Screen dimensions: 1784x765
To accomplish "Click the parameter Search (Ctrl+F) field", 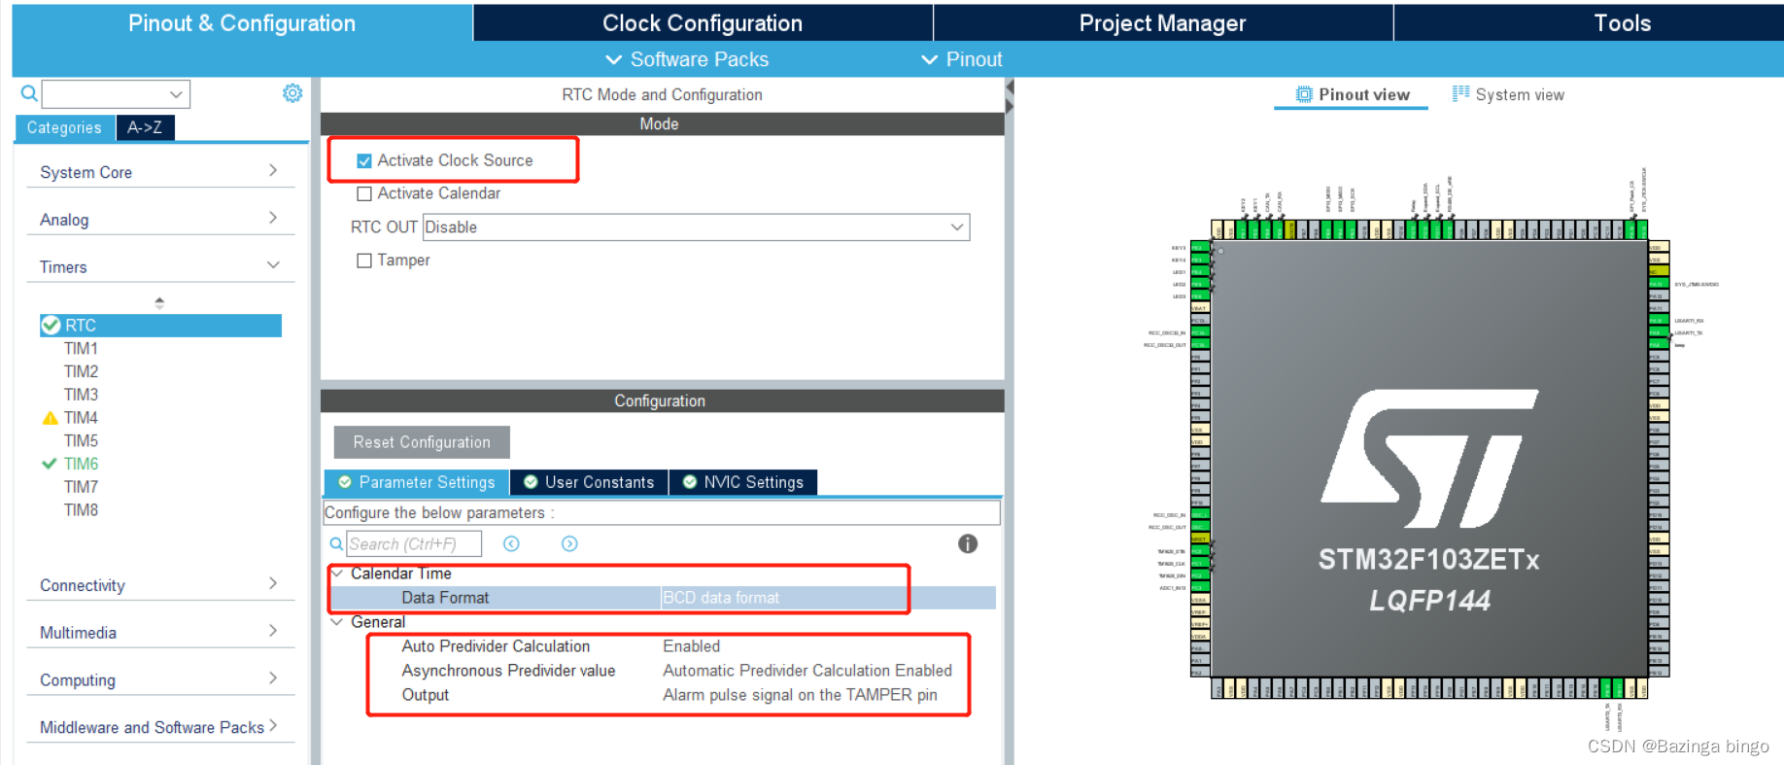I will (414, 544).
